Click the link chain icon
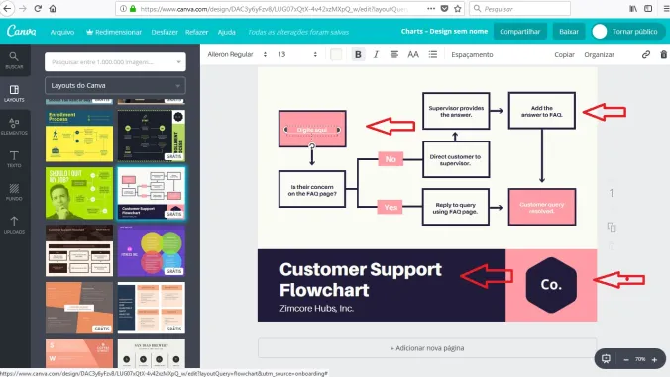670x377 pixels. (x=646, y=54)
